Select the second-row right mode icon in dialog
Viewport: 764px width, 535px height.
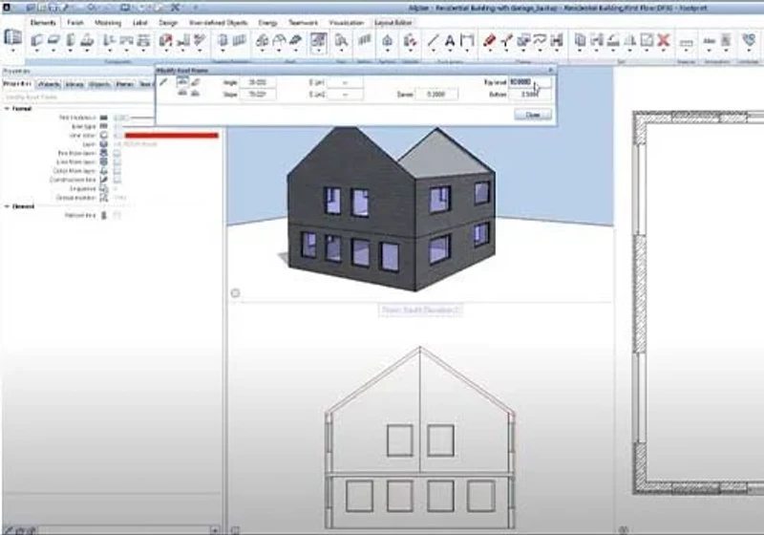click(x=196, y=93)
